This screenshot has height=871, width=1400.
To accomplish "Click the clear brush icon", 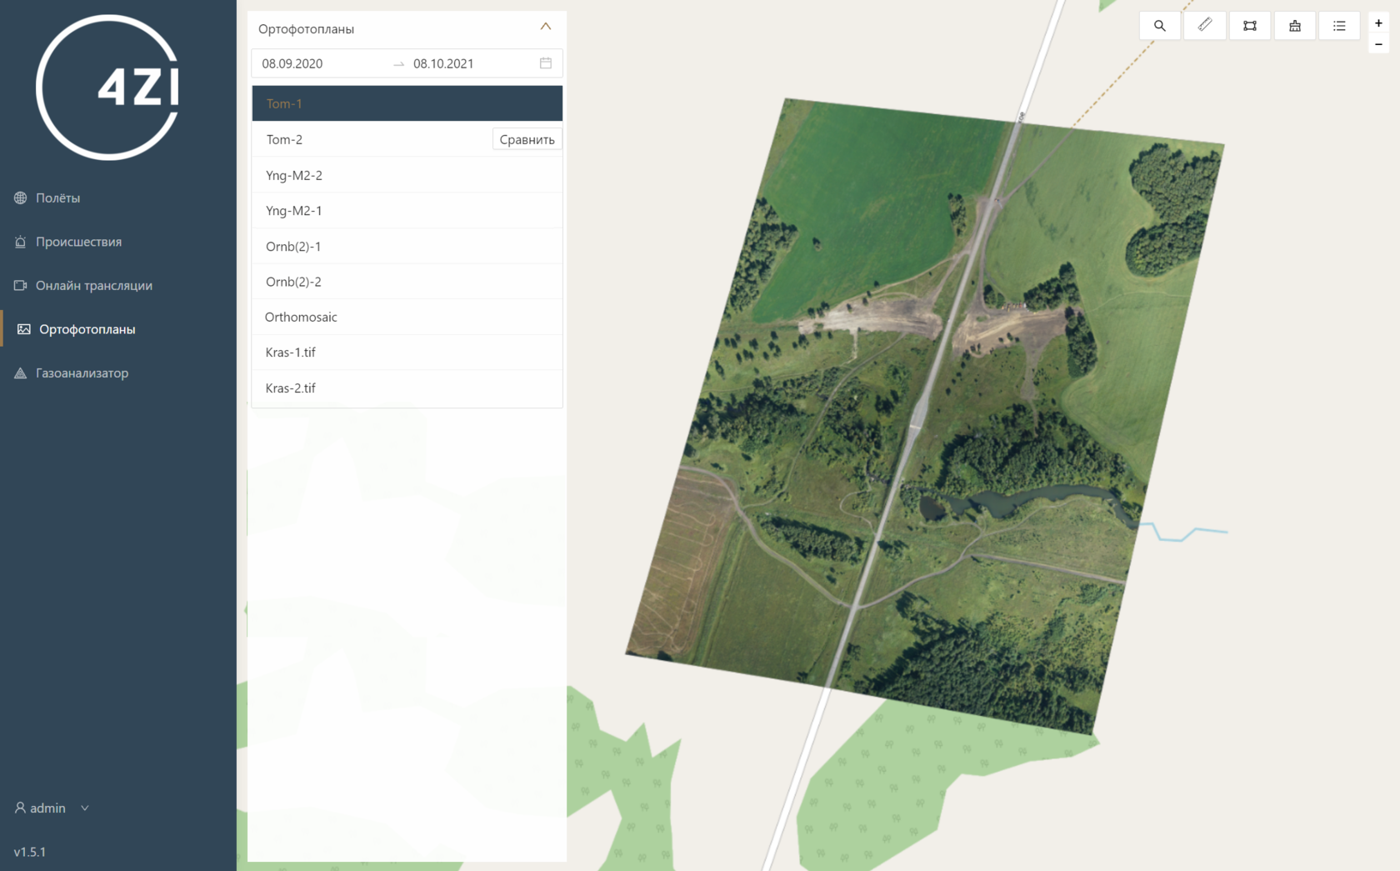I will coord(1294,26).
